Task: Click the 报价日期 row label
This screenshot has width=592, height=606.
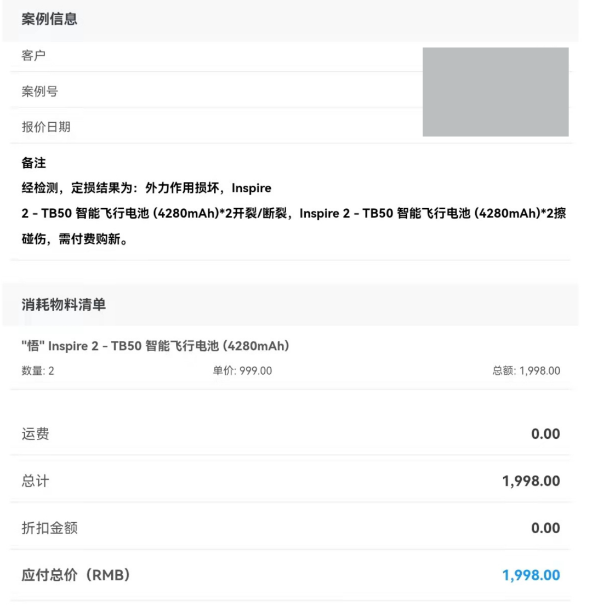Action: [45, 127]
